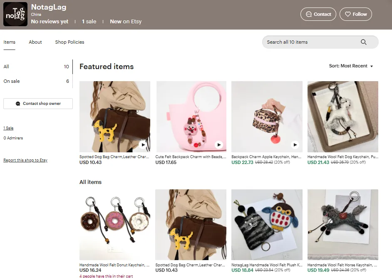Focus the Search all 10 items field
Image resolution: width=392 pixels, height=278 pixels.
coord(310,42)
